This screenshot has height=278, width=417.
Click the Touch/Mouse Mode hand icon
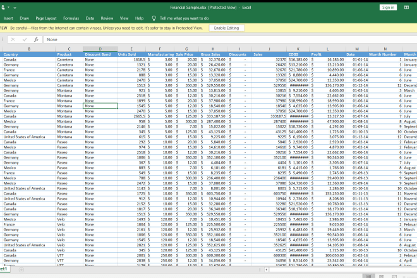(x=3, y=8)
